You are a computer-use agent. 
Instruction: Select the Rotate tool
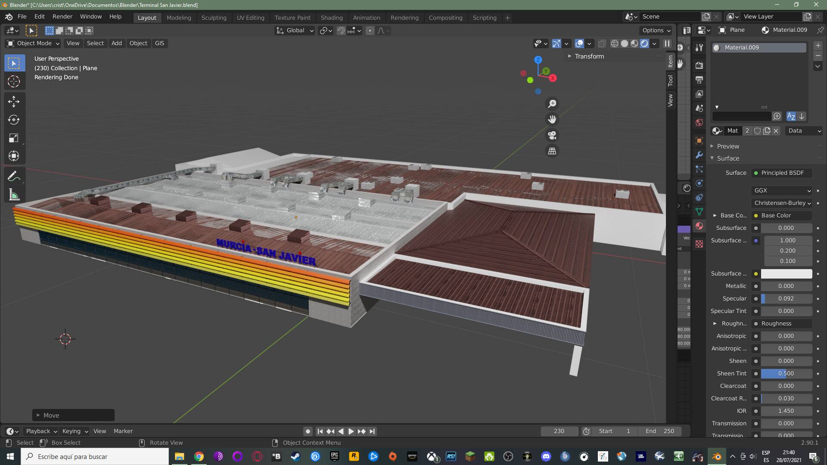click(14, 120)
